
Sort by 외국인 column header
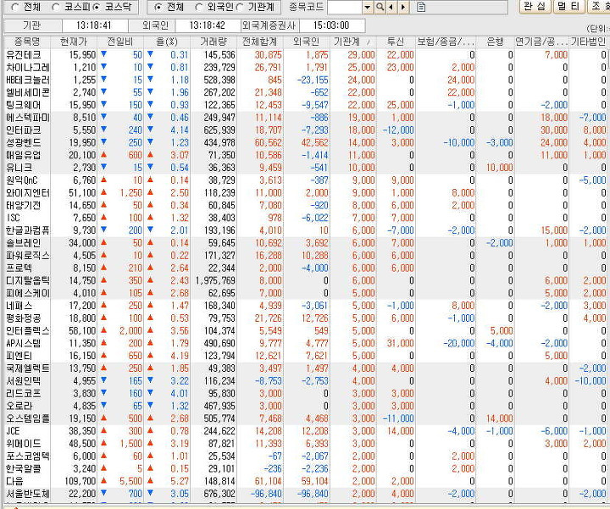pos(307,41)
